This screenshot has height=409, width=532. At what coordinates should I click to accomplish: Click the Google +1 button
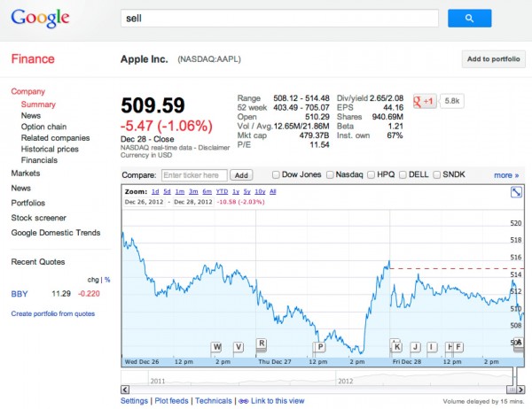424,101
